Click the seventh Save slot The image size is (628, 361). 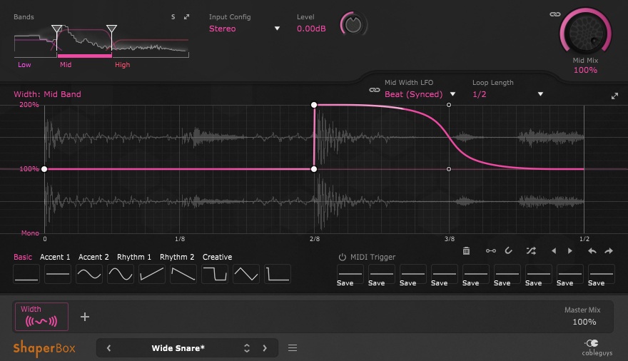[538, 275]
